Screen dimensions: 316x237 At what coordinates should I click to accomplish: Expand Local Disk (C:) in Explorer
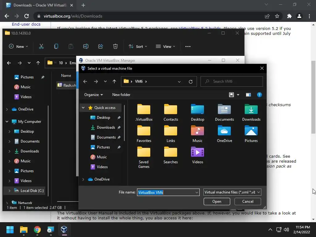tap(9, 191)
